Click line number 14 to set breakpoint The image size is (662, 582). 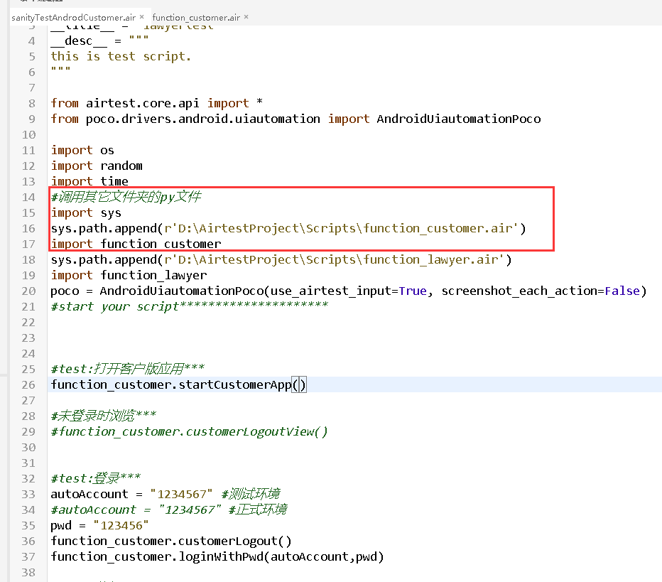coord(28,197)
